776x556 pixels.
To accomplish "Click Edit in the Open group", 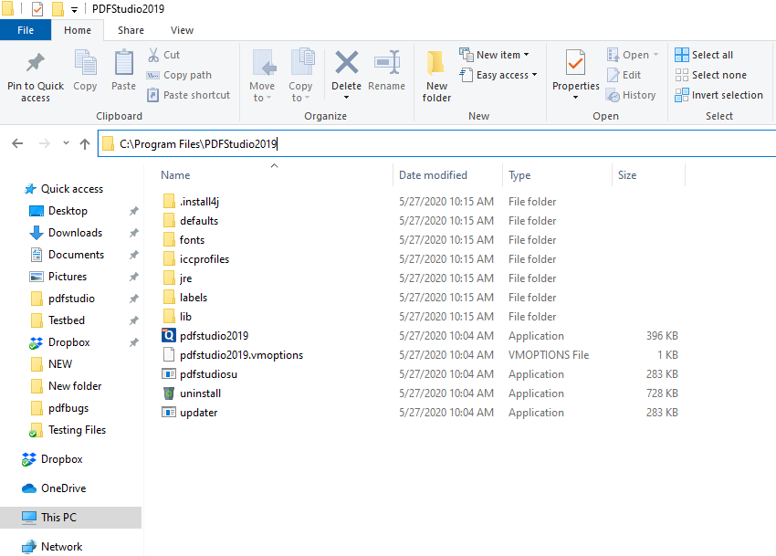I will [x=624, y=75].
